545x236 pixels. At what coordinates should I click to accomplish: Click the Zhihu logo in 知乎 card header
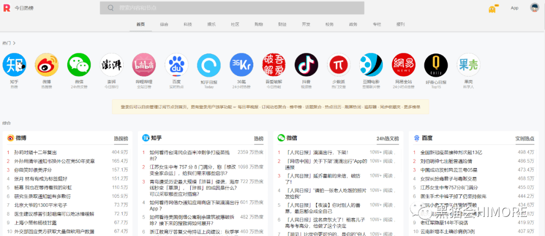click(146, 138)
